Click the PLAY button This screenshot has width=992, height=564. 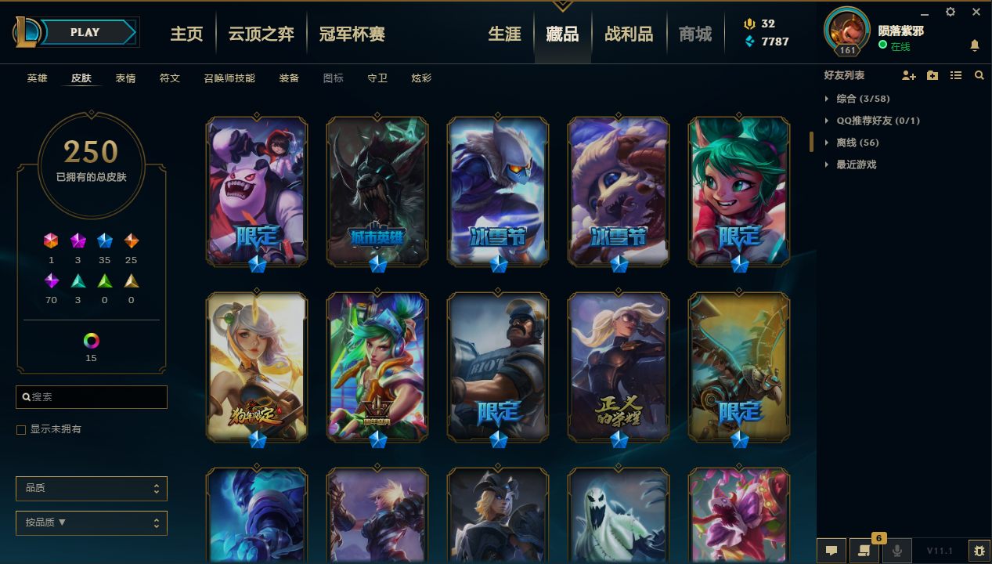click(x=85, y=32)
